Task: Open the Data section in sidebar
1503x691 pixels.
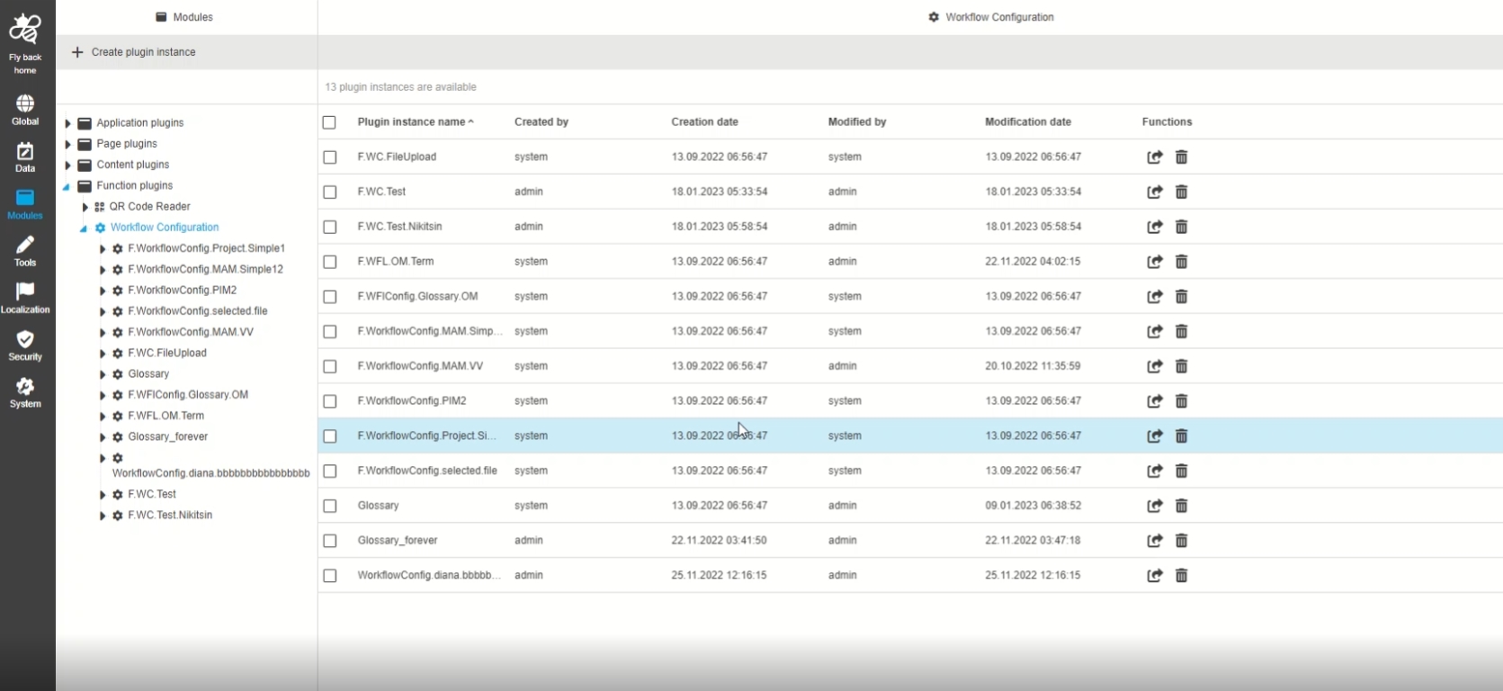Action: [x=25, y=157]
